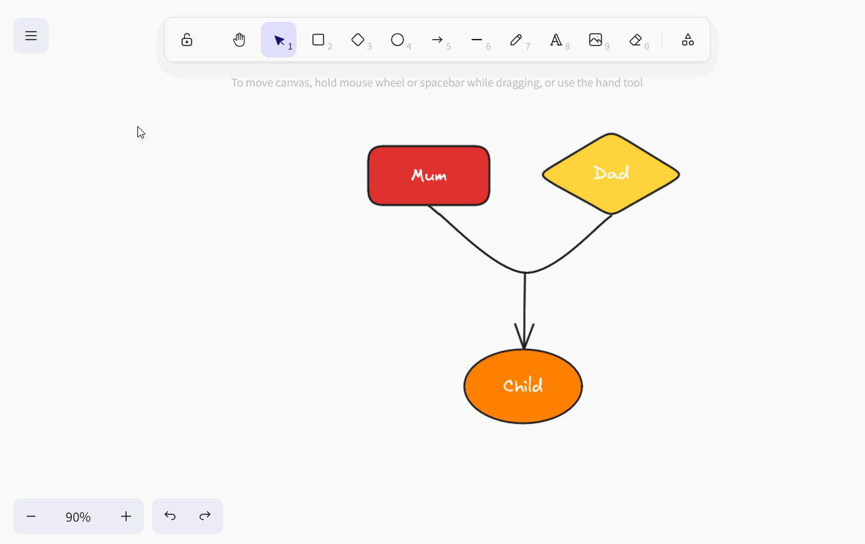The image size is (865, 544).
Task: Reset zoom by clicking 90%
Action: click(x=78, y=516)
